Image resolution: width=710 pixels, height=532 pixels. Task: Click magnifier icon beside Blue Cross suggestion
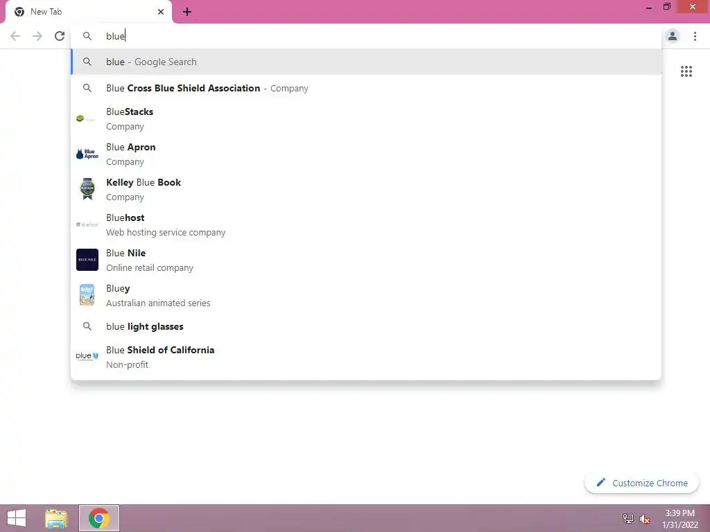click(x=87, y=88)
